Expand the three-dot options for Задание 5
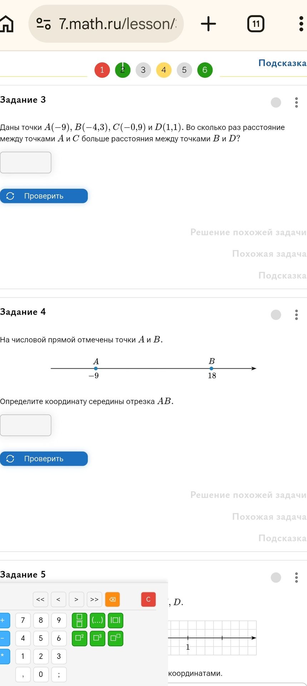Viewport: 307px width, 686px height. tap(296, 577)
